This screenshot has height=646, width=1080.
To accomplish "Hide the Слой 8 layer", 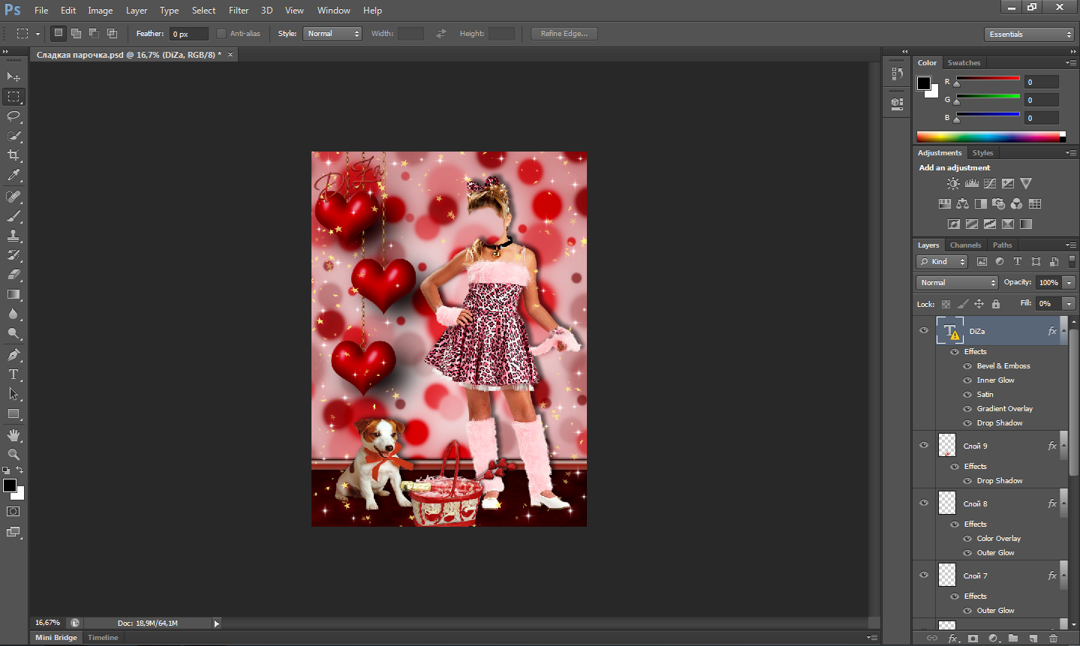I will click(924, 503).
